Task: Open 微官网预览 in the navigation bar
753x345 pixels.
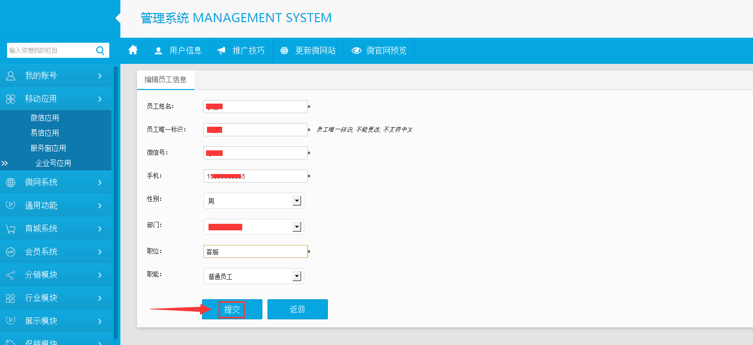Action: pyautogui.click(x=379, y=51)
